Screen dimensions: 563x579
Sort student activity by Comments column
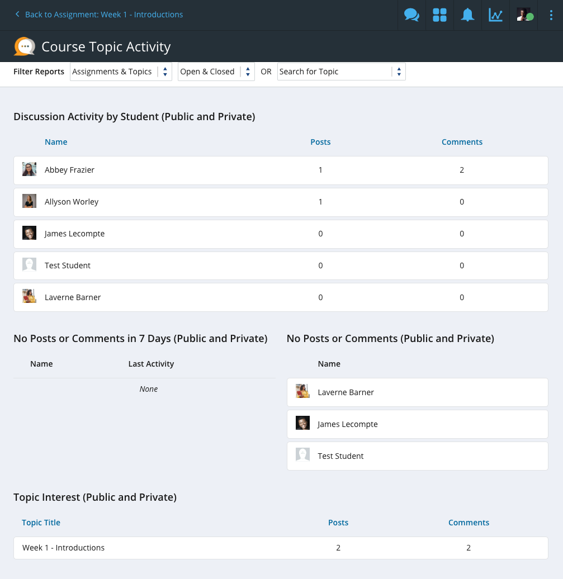click(x=462, y=142)
